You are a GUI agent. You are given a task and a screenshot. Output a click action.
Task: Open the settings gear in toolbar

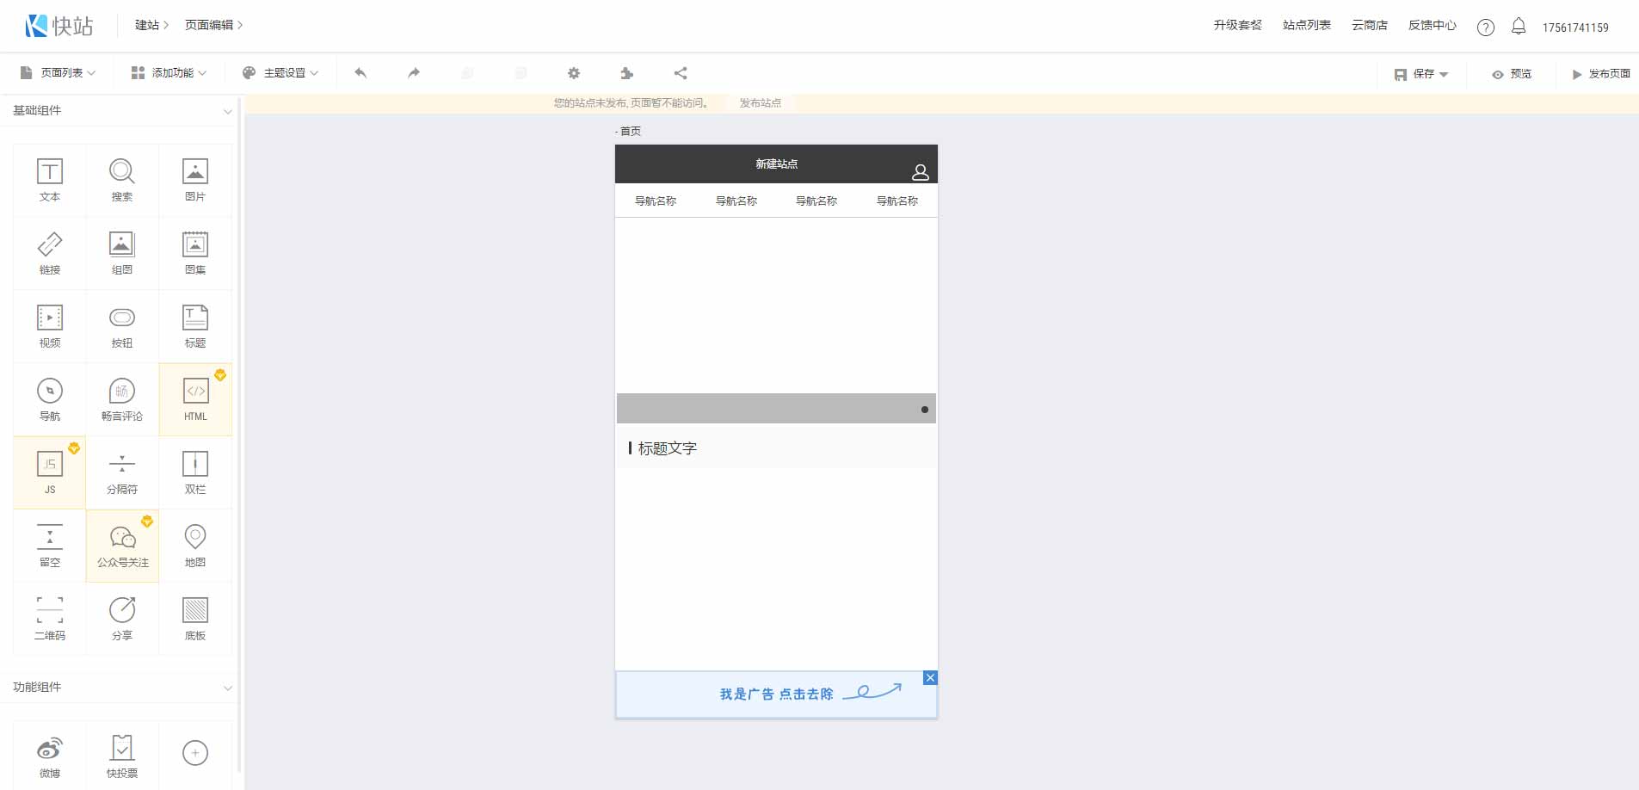coord(573,73)
